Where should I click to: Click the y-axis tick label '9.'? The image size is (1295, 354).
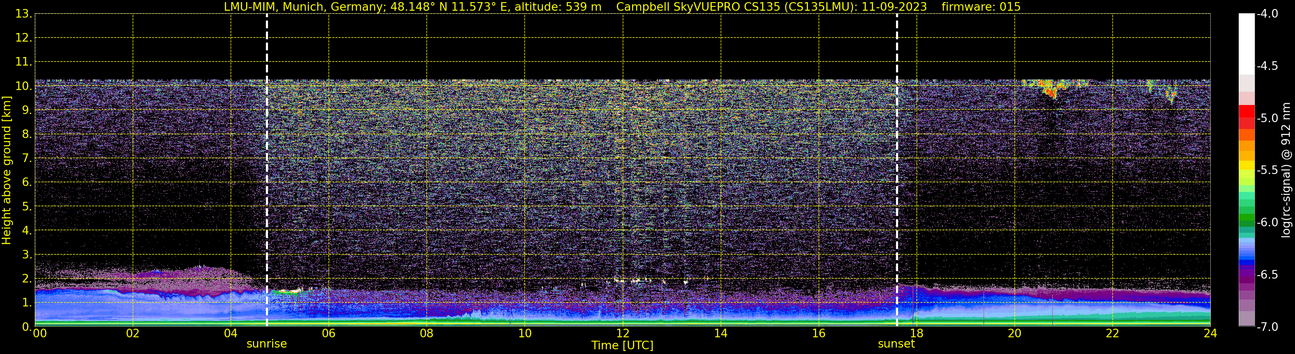[27, 110]
